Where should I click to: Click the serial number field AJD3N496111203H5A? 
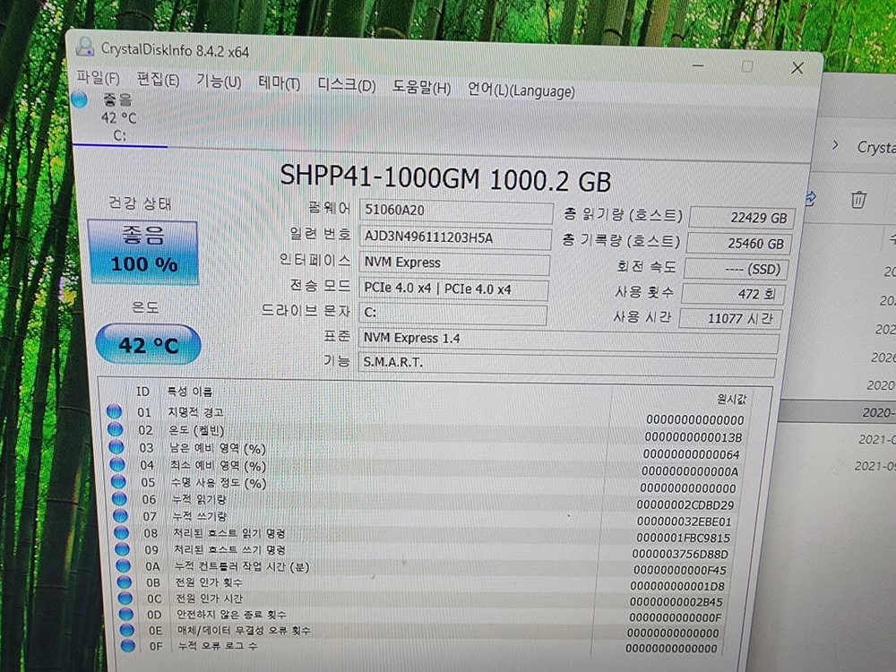(x=455, y=237)
